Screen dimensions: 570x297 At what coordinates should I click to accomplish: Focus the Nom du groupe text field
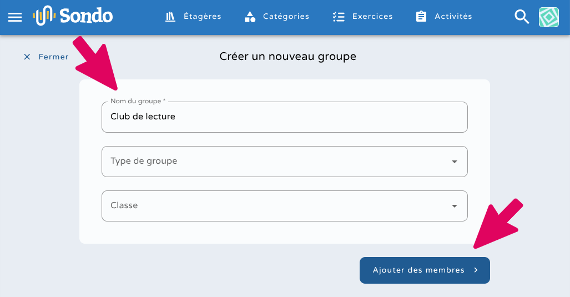(284, 117)
